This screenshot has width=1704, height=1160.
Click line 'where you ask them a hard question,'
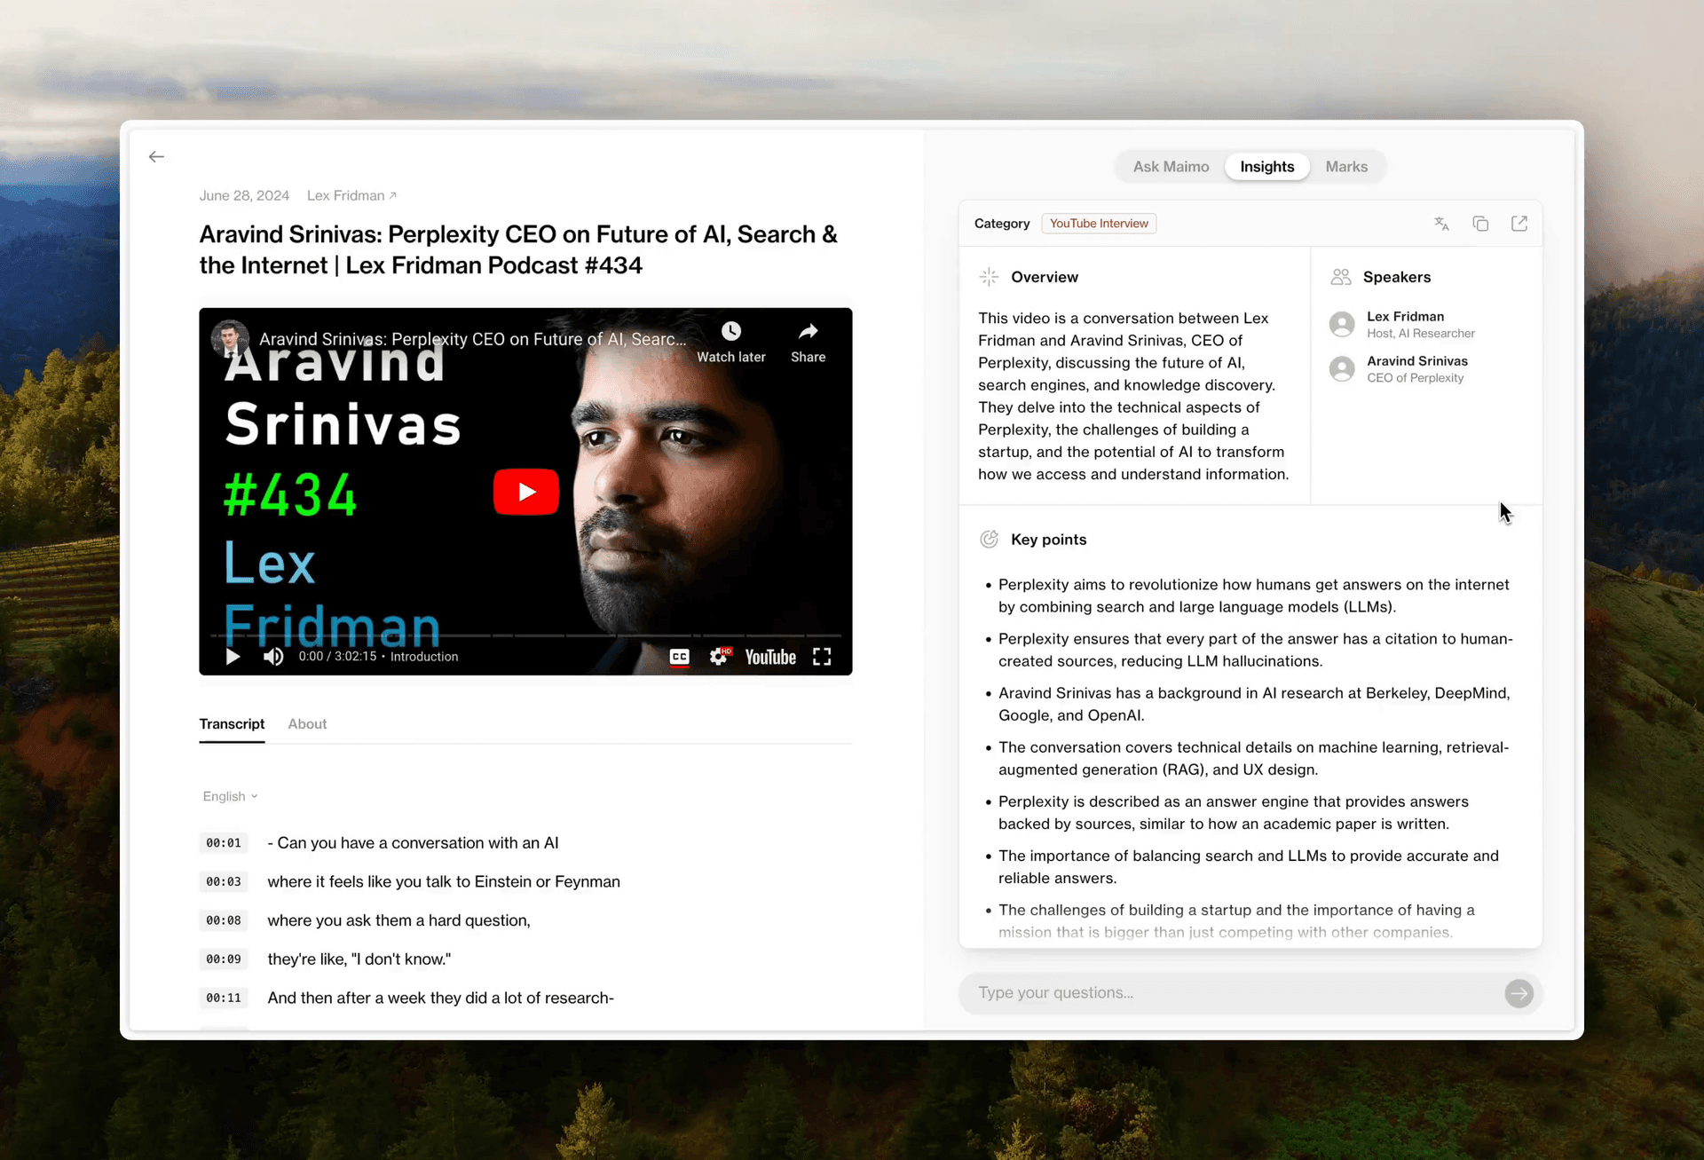pos(398,920)
